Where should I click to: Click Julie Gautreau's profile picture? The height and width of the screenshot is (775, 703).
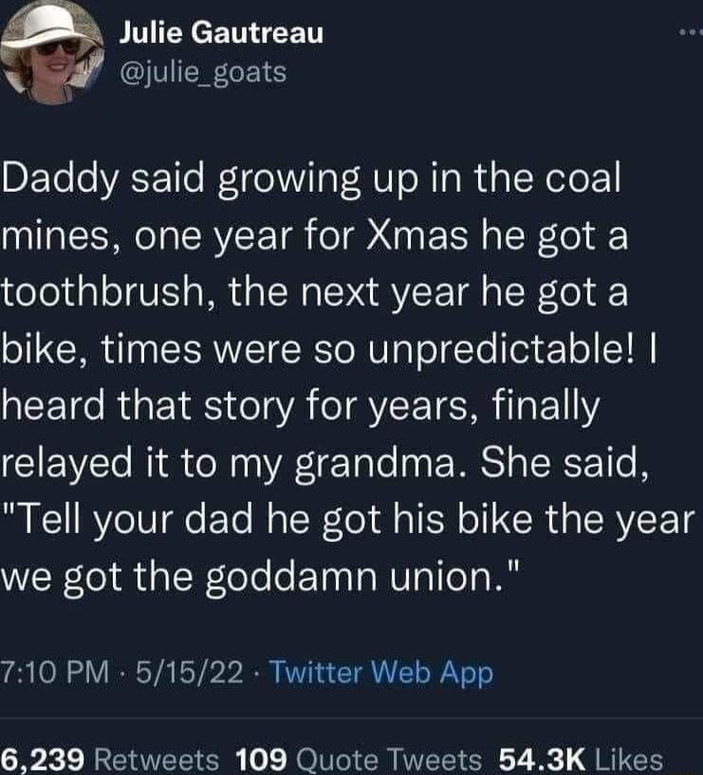[50, 54]
